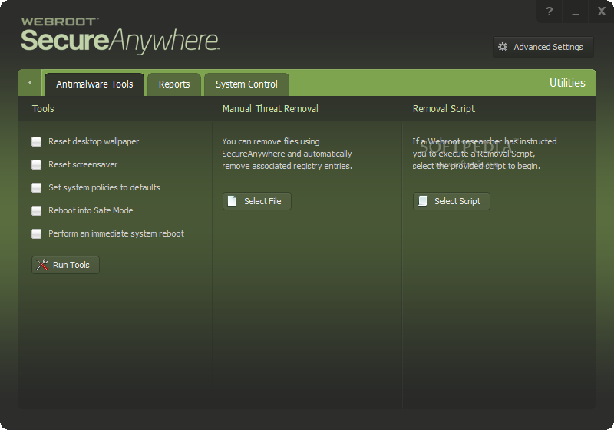Click the gear icon beside Advanced Settings

click(x=503, y=47)
